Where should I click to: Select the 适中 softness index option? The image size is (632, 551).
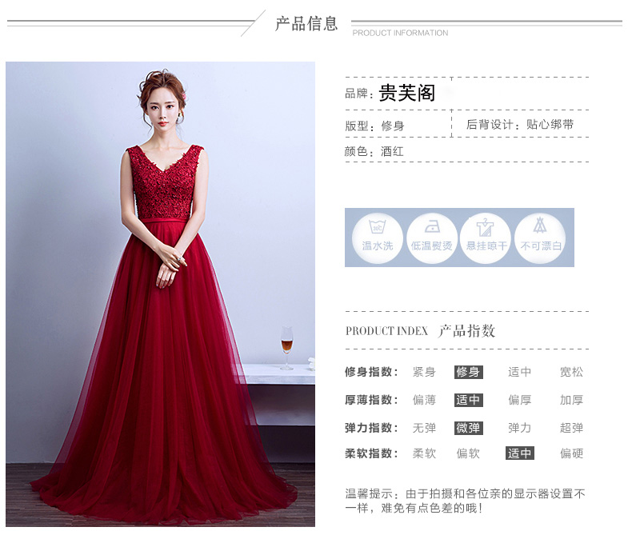[x=520, y=453]
